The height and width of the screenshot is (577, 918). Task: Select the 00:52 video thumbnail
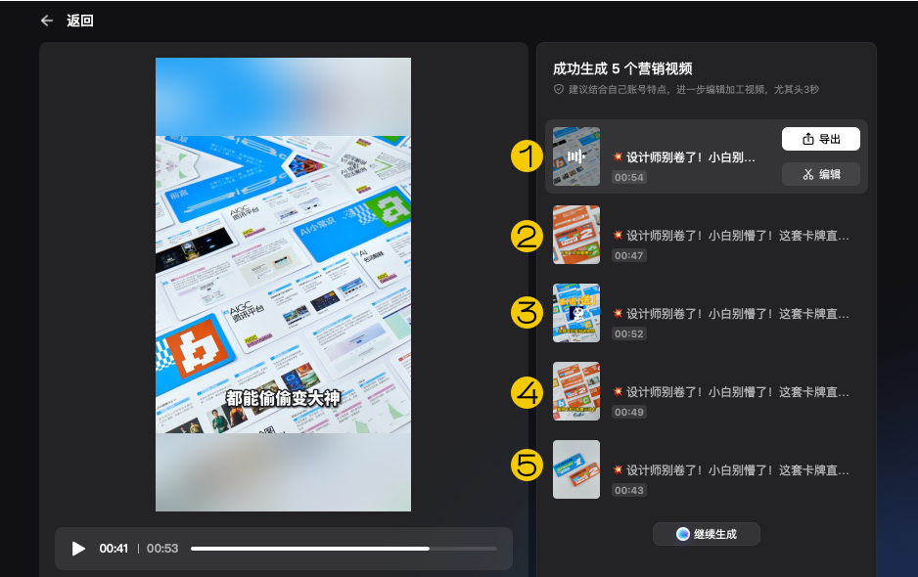pos(576,313)
